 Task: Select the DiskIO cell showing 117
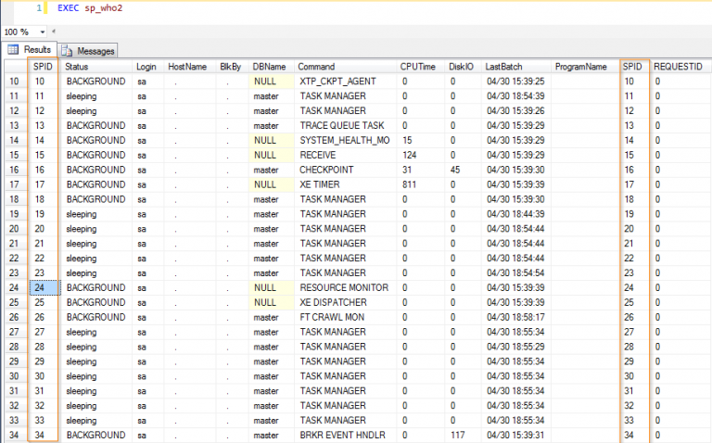pyautogui.click(x=459, y=435)
